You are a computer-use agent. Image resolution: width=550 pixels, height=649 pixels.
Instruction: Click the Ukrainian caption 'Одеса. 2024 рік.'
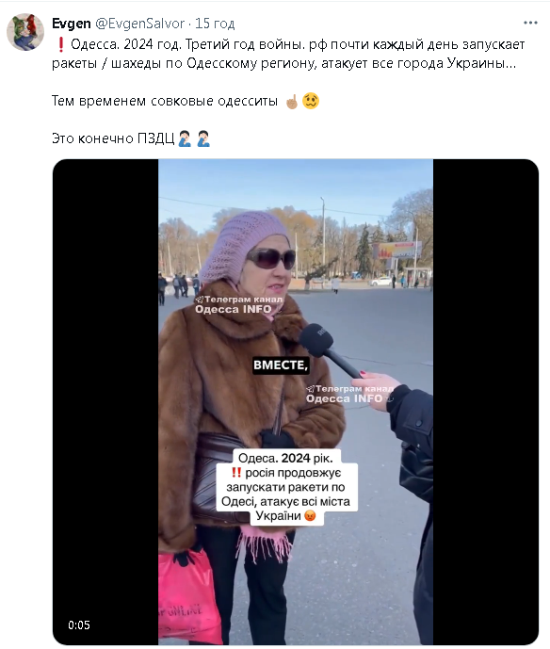click(x=285, y=458)
